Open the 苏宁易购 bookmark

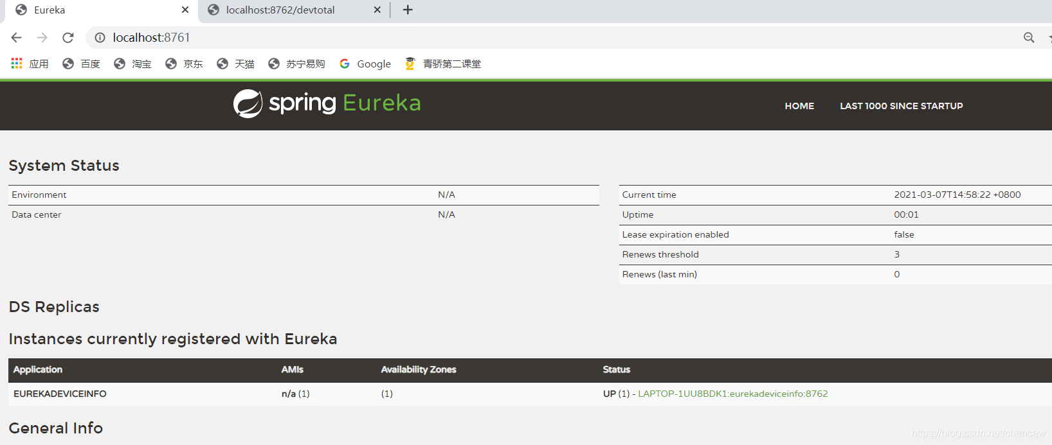296,64
